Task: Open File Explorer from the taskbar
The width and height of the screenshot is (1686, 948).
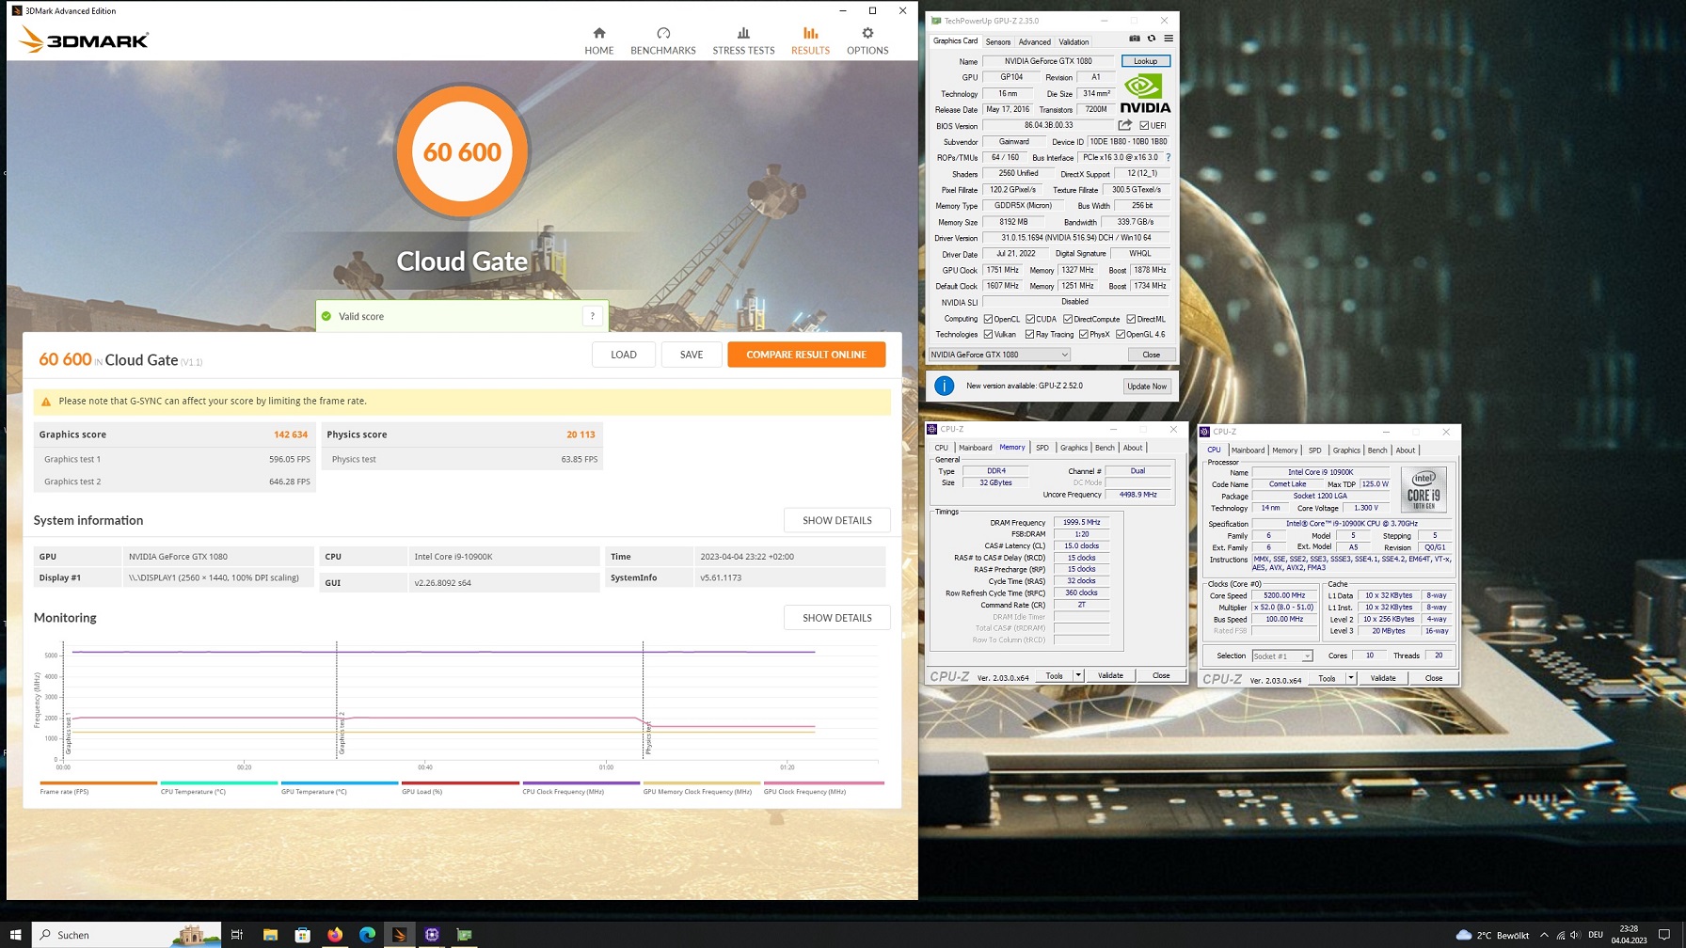Action: [270, 935]
